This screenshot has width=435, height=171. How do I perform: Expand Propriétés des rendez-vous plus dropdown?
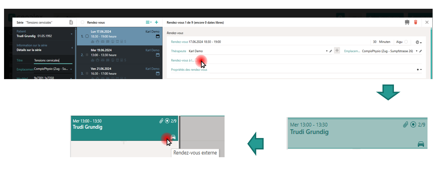click(419, 69)
